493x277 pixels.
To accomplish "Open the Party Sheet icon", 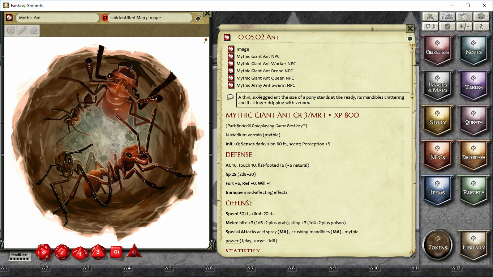I will [447, 17].
